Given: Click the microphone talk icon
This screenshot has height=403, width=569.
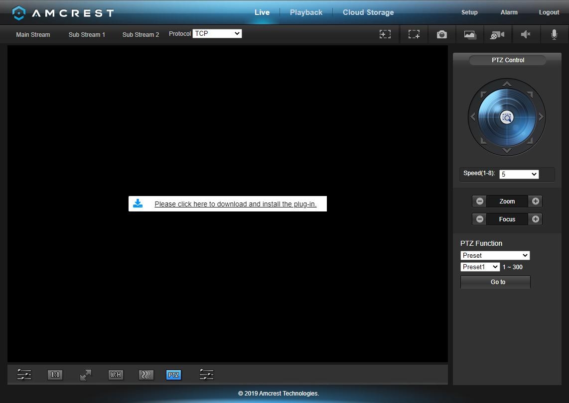Looking at the screenshot, I should 554,34.
